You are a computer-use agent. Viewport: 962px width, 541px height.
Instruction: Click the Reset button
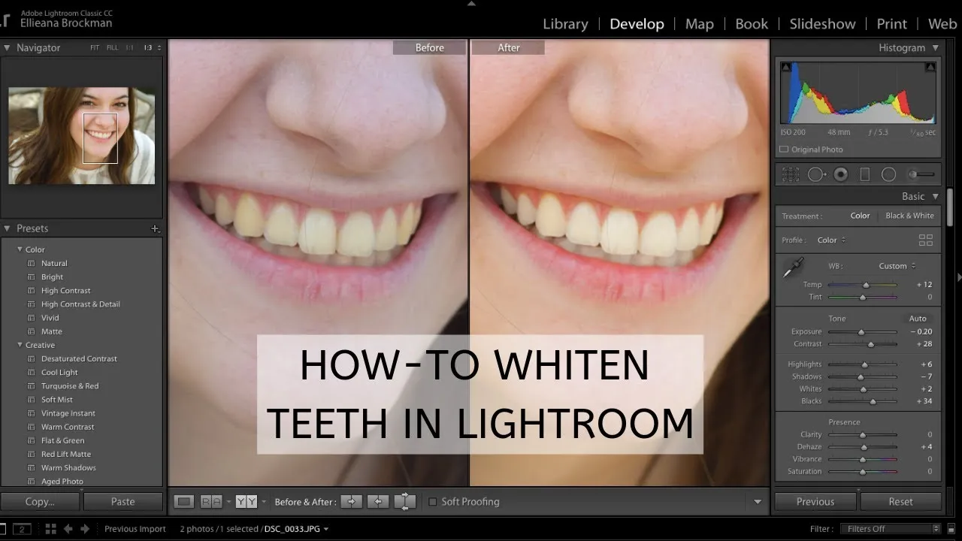click(900, 502)
